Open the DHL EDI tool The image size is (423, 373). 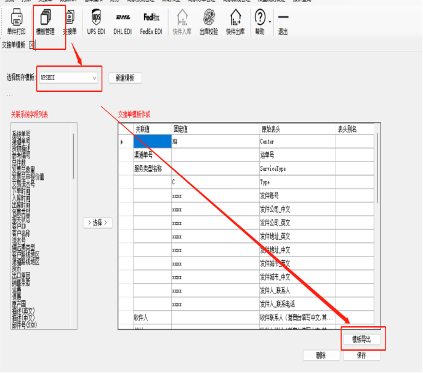pyautogui.click(x=123, y=22)
